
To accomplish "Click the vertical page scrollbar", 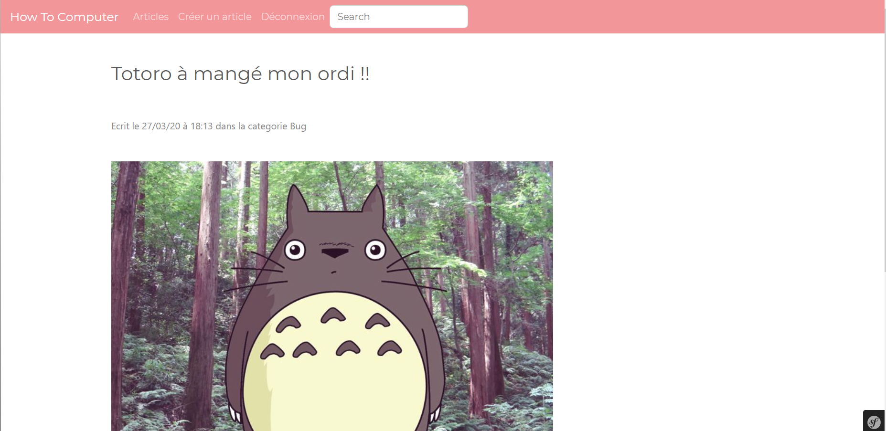I will [x=885, y=143].
